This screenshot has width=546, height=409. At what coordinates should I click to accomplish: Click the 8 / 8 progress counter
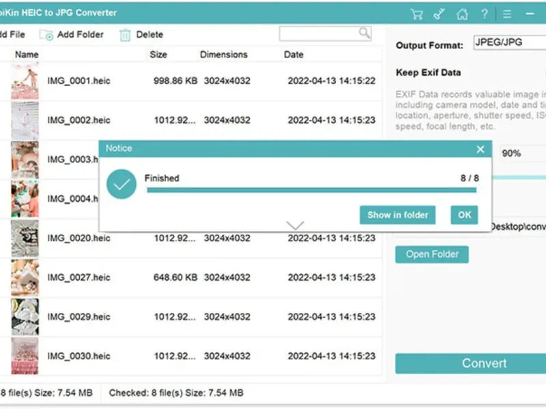pos(470,179)
